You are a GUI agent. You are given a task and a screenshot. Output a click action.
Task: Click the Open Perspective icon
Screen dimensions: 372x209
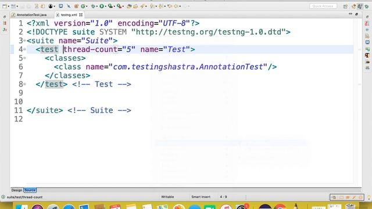[x=345, y=6]
